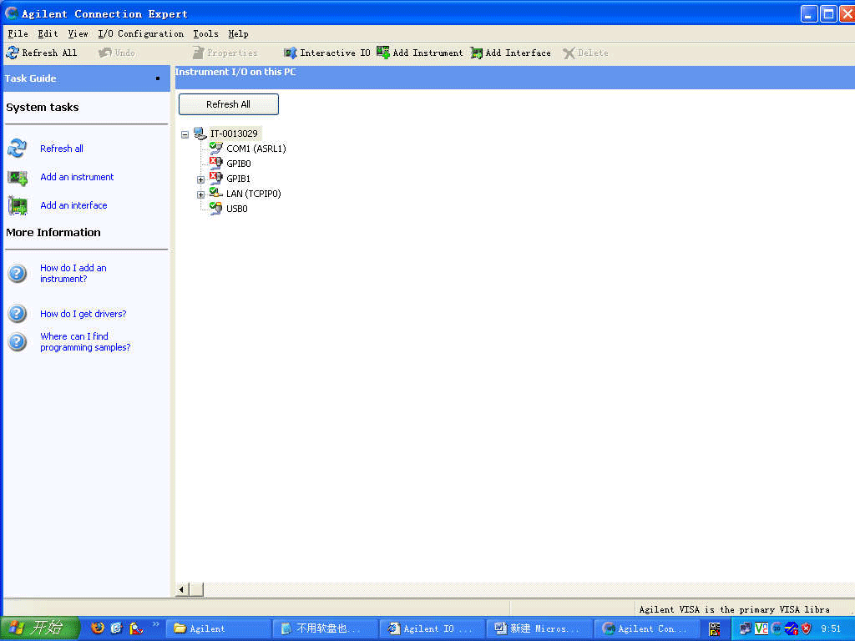Click the VEE system tray icon
Screen dimensions: 855x641
(761, 628)
